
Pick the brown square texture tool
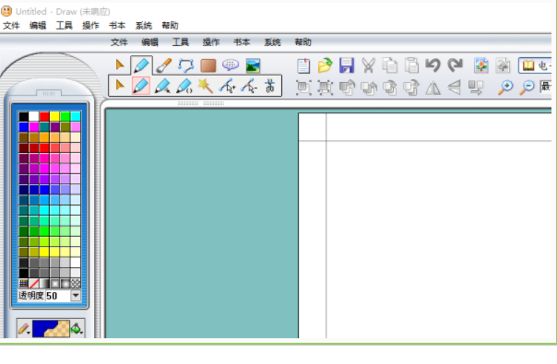pos(208,65)
